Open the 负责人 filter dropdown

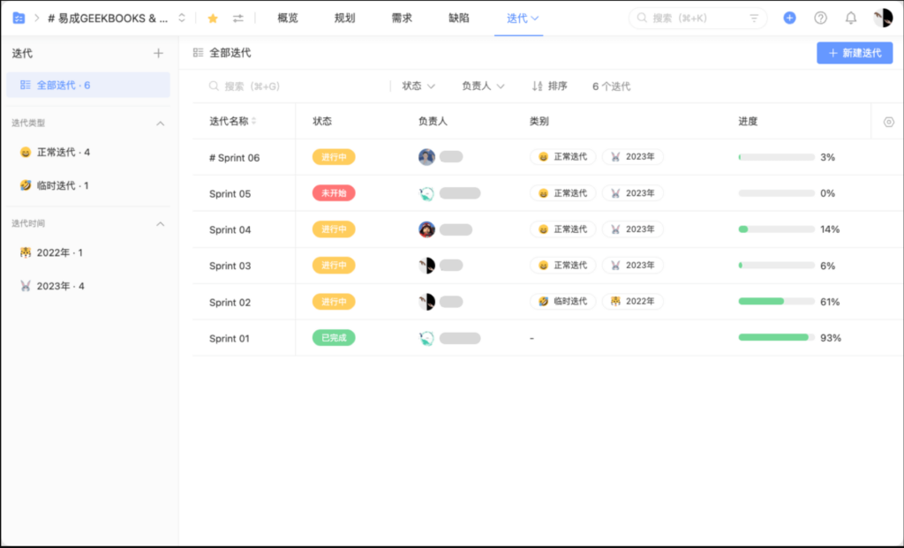(481, 86)
